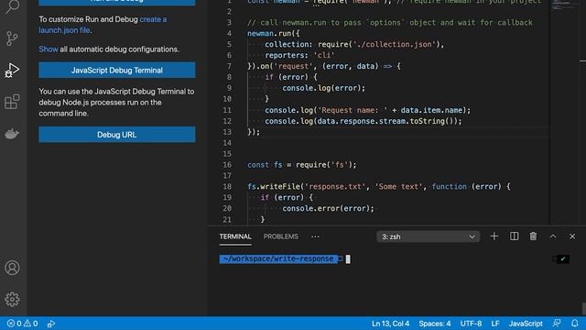
Task: Create a new terminal with plus icon
Action: (494, 236)
